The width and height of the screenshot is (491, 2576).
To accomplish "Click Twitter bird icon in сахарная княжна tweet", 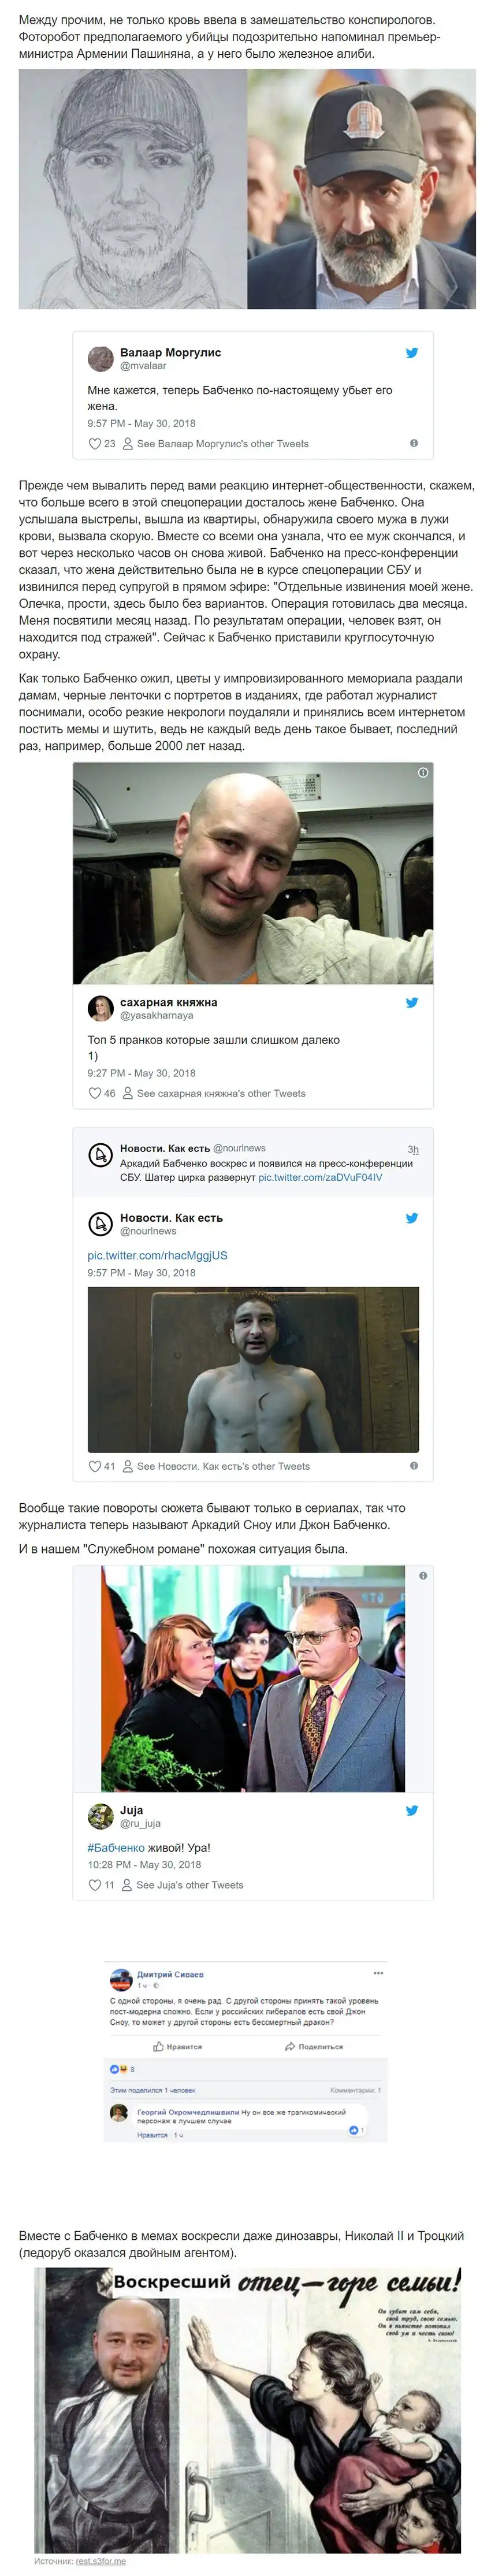I will [411, 1002].
